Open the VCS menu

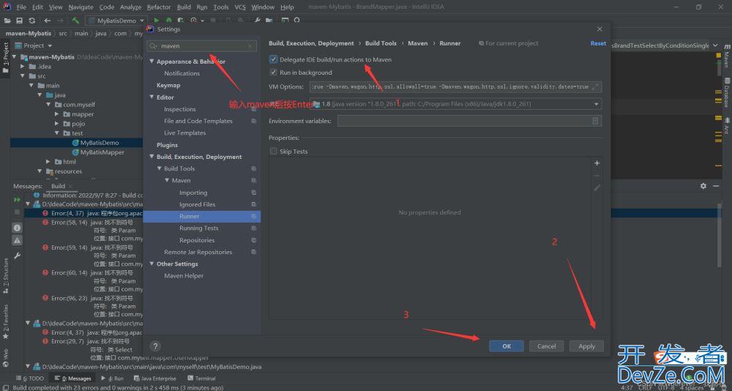[x=240, y=7]
